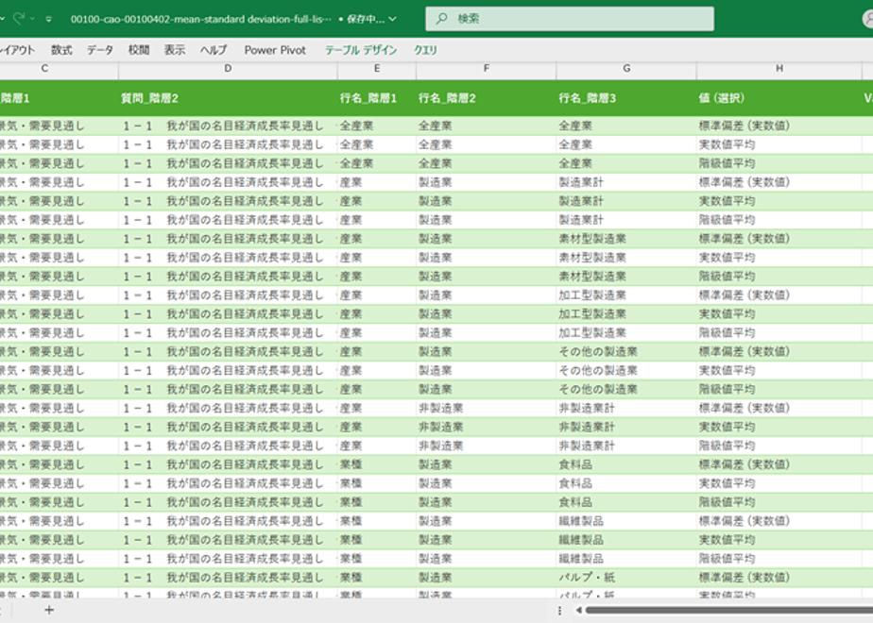The width and height of the screenshot is (873, 623).
Task: Select column G header
Action: 626,68
